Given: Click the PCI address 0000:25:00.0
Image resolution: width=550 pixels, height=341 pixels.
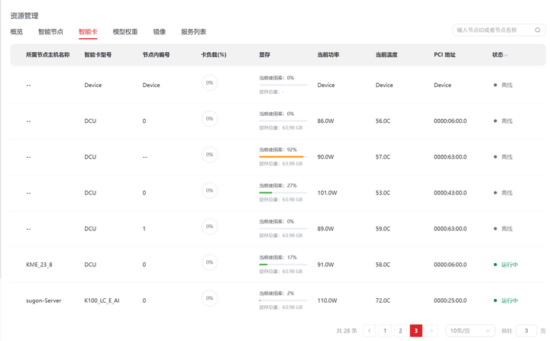Looking at the screenshot, I should (450, 301).
